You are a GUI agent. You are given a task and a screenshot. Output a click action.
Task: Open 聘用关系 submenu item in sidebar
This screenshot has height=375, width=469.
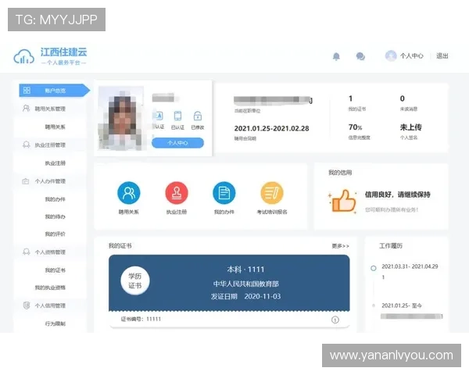[55, 127]
